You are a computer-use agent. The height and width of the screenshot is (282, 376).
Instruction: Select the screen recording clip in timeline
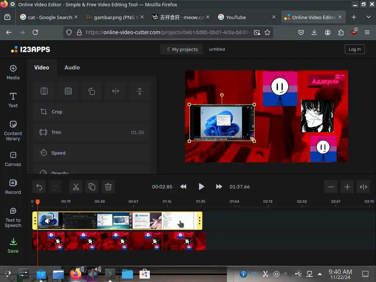tap(117, 221)
